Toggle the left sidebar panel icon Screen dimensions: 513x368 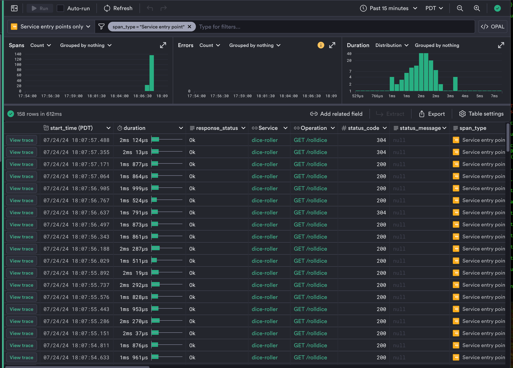(x=14, y=8)
